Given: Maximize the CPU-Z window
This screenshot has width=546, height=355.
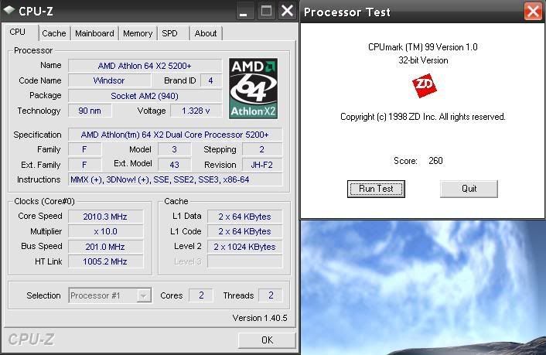Looking at the screenshot, I should 266,11.
